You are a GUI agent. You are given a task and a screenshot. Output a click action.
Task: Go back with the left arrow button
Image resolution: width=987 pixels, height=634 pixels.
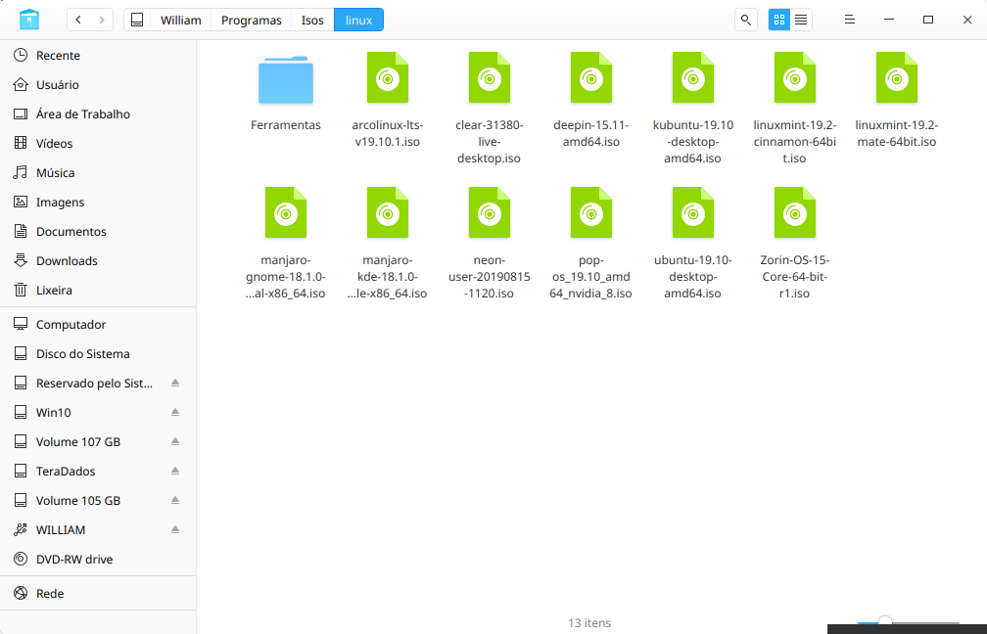[x=78, y=21]
